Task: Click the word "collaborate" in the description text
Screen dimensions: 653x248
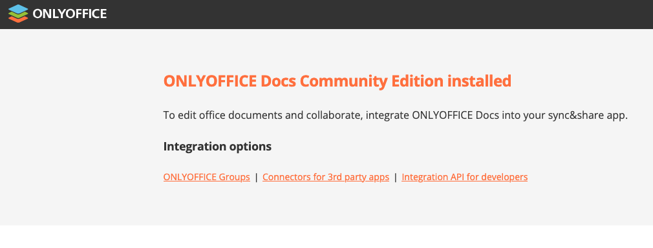Action: (x=335, y=115)
